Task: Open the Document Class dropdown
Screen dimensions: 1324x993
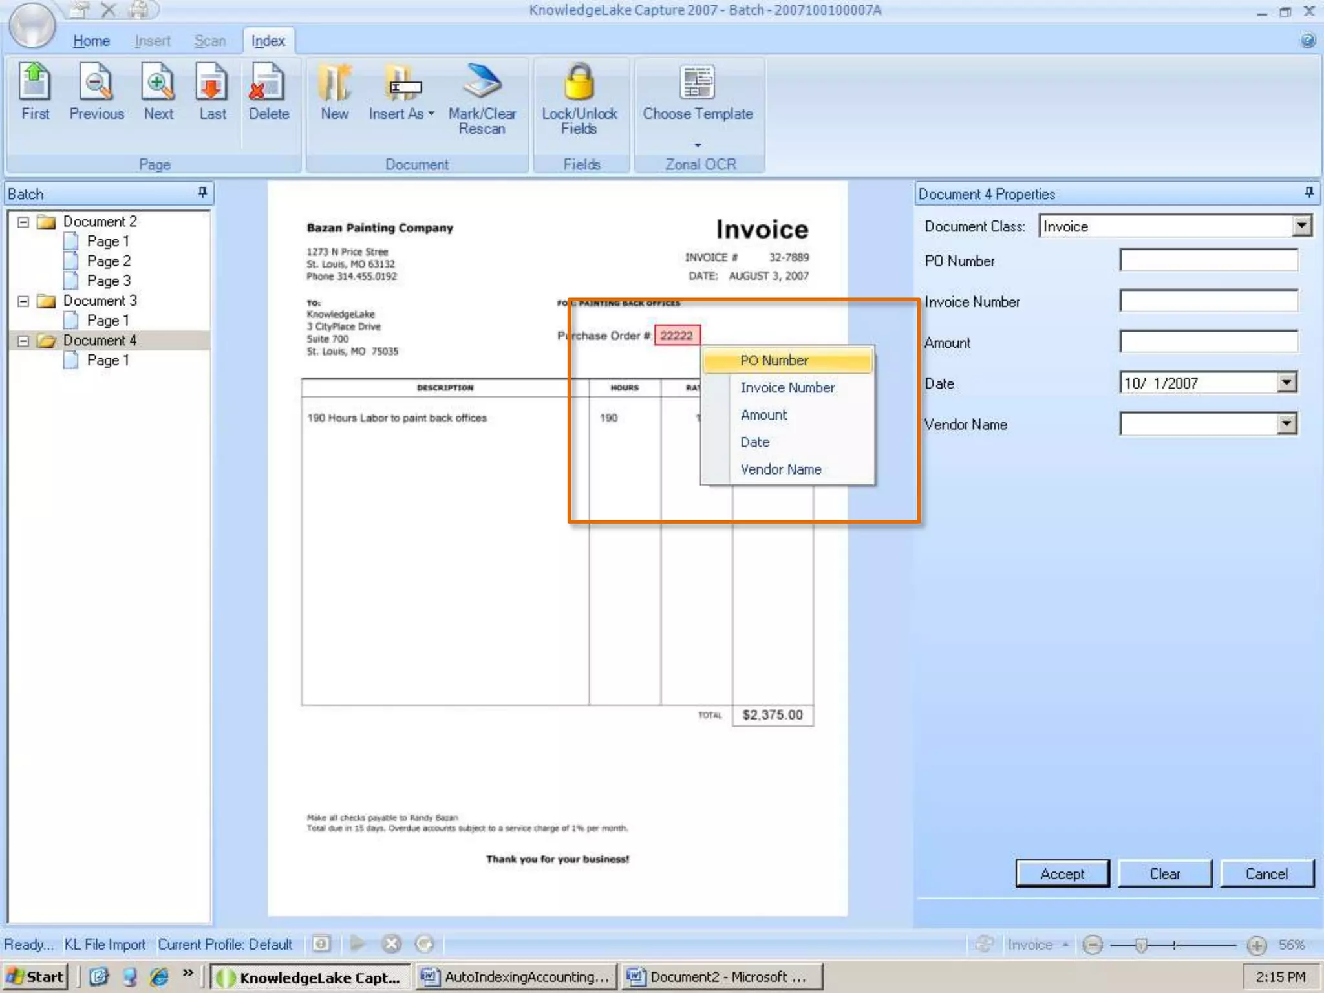Action: [1302, 226]
